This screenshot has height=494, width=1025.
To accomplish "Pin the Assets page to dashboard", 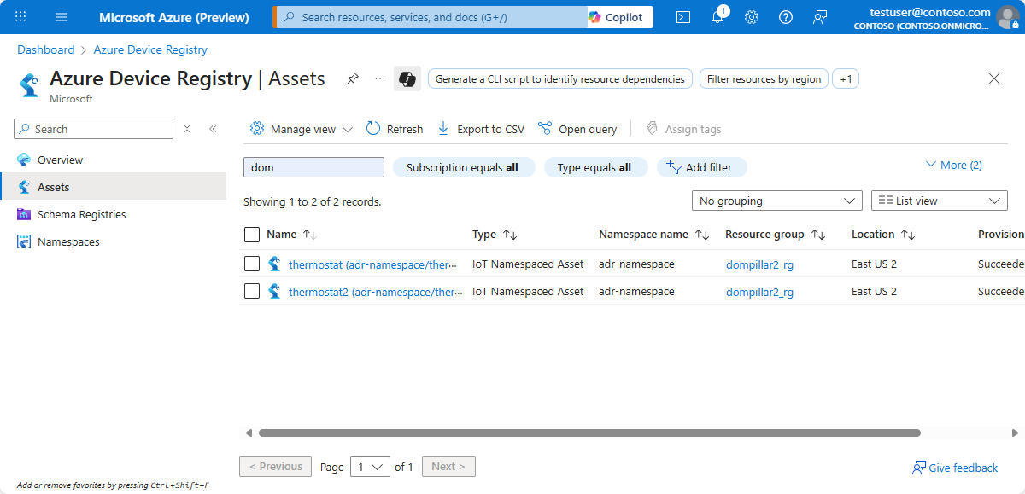I will click(352, 78).
